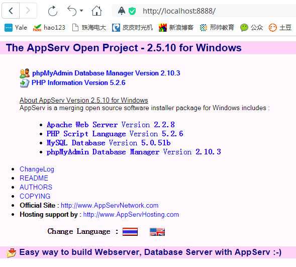Reload the page with refresh icon

(x=52, y=11)
